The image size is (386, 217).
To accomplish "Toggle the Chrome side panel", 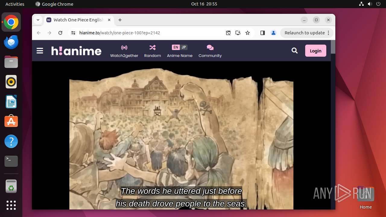I will [x=263, y=33].
